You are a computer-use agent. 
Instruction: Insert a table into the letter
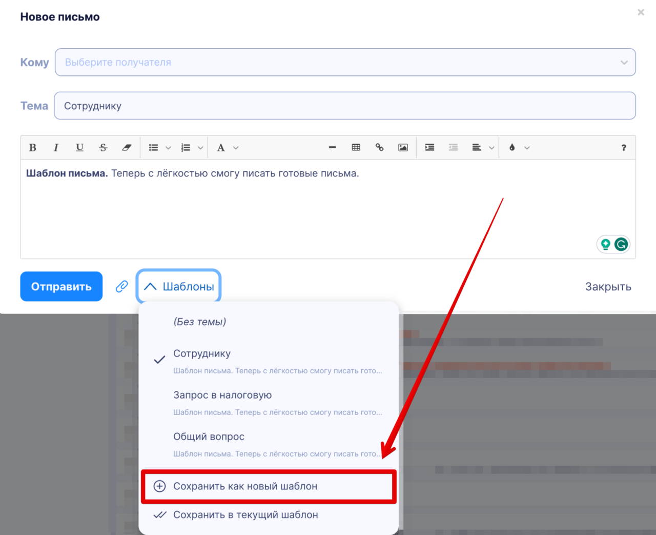[356, 148]
